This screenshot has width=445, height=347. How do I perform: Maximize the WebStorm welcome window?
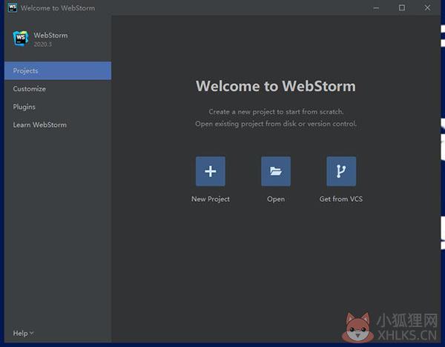401,8
